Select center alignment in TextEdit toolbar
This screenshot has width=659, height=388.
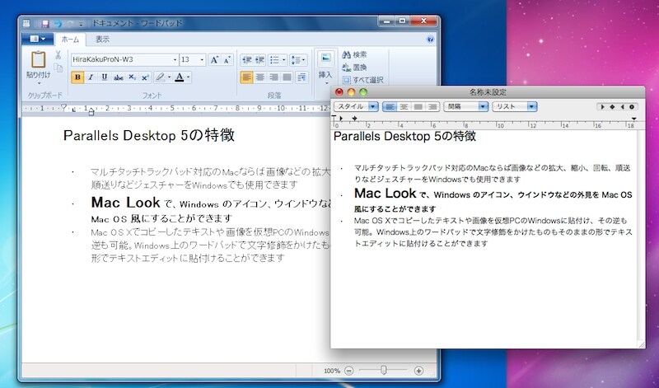tap(404, 107)
